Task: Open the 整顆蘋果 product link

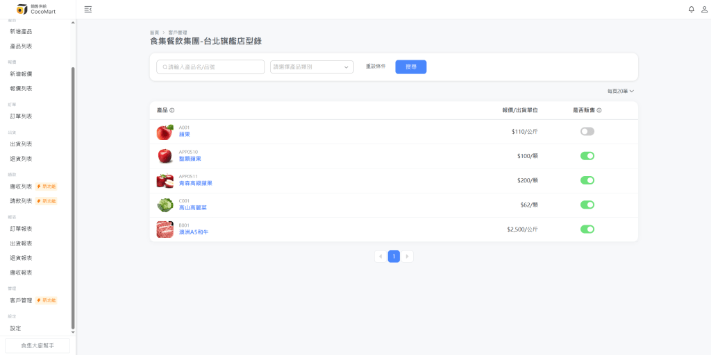Action: 190,159
